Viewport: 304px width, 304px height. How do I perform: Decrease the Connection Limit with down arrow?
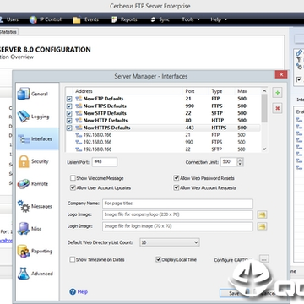click(x=240, y=164)
